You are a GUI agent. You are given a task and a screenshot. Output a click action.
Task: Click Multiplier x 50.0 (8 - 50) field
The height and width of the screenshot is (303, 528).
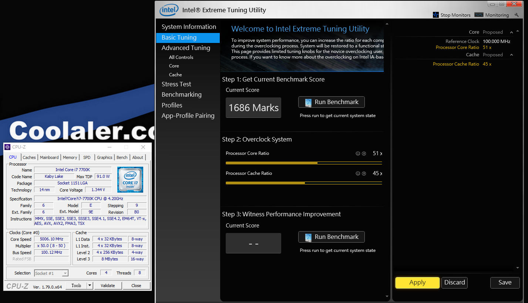[x=51, y=246]
